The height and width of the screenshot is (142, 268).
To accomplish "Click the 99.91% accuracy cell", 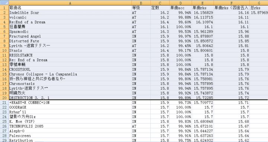I will coord(181,136).
